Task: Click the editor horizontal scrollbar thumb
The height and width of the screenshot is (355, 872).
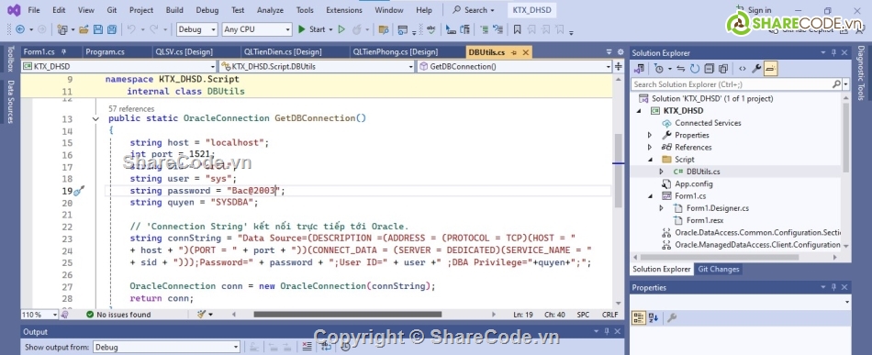Action: pyautogui.click(x=348, y=315)
